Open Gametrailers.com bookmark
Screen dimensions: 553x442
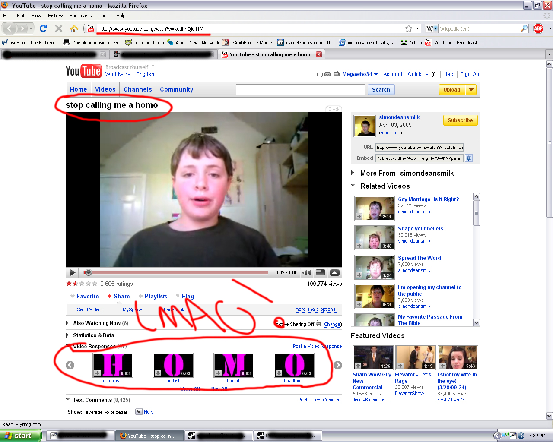coord(306,43)
